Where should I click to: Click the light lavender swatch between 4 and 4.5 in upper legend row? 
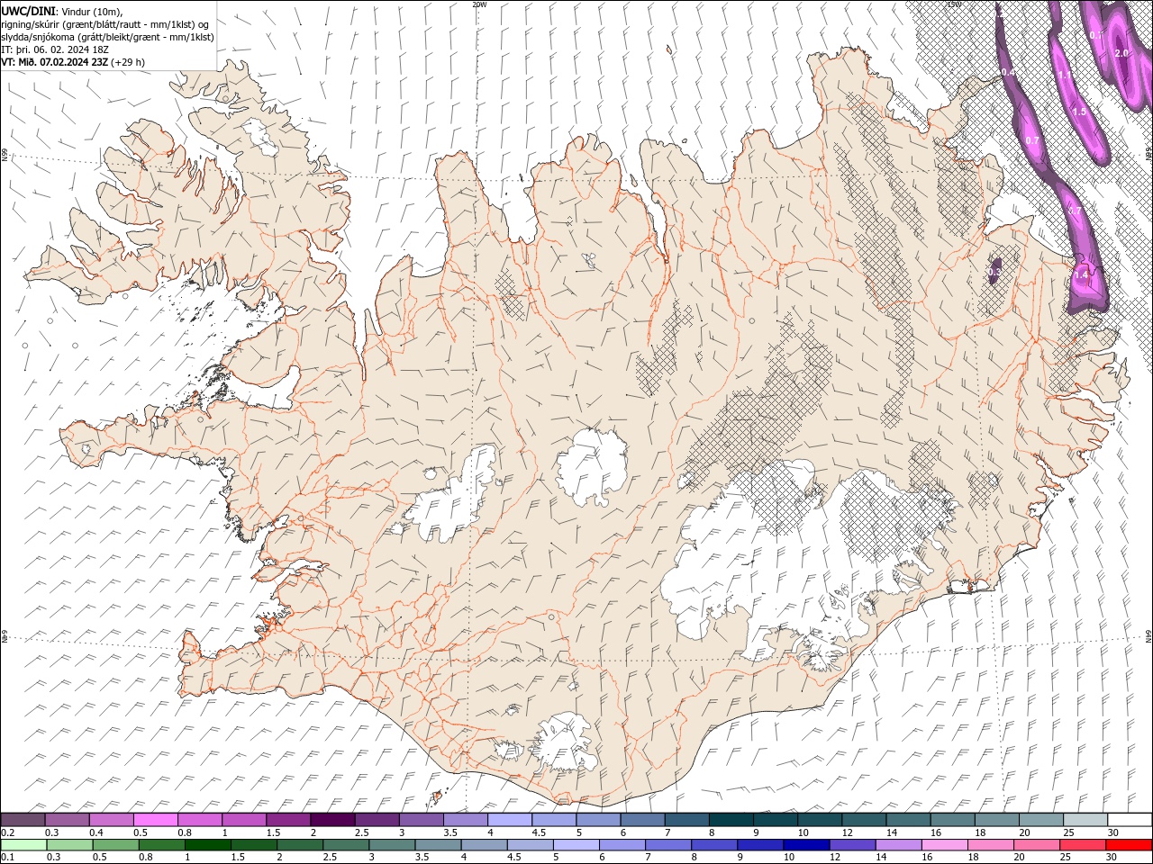point(509,820)
